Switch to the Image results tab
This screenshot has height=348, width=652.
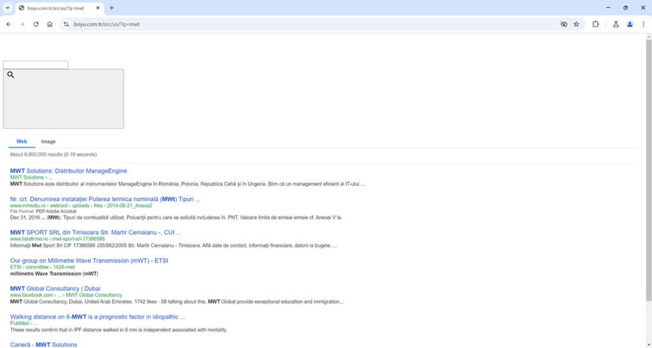pos(48,142)
